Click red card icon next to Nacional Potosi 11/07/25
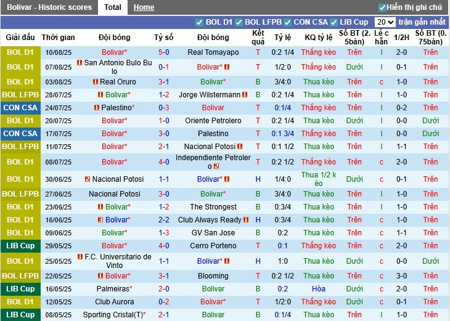 point(240,146)
